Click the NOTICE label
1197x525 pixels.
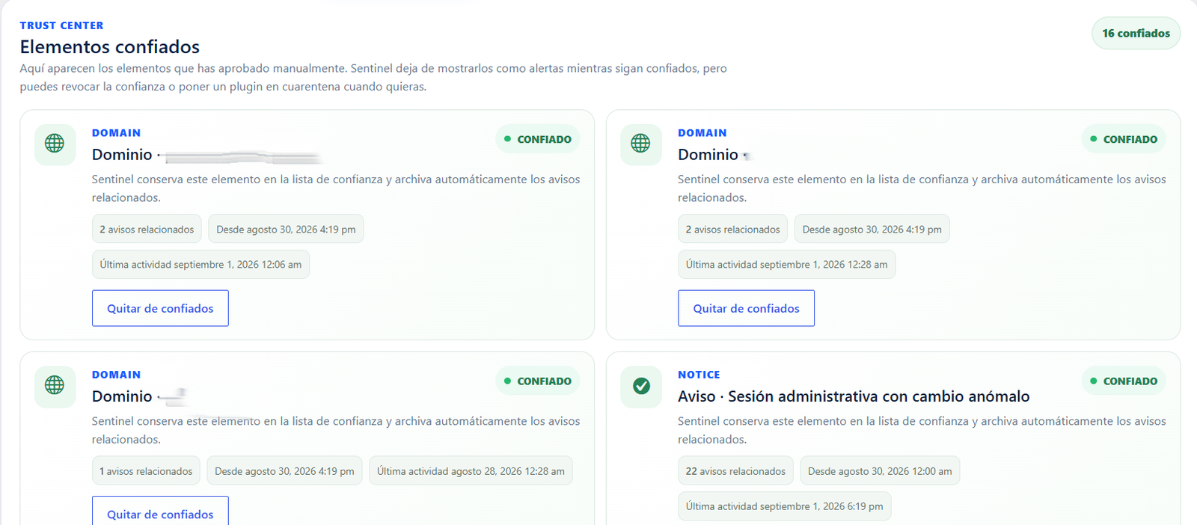pyautogui.click(x=699, y=375)
